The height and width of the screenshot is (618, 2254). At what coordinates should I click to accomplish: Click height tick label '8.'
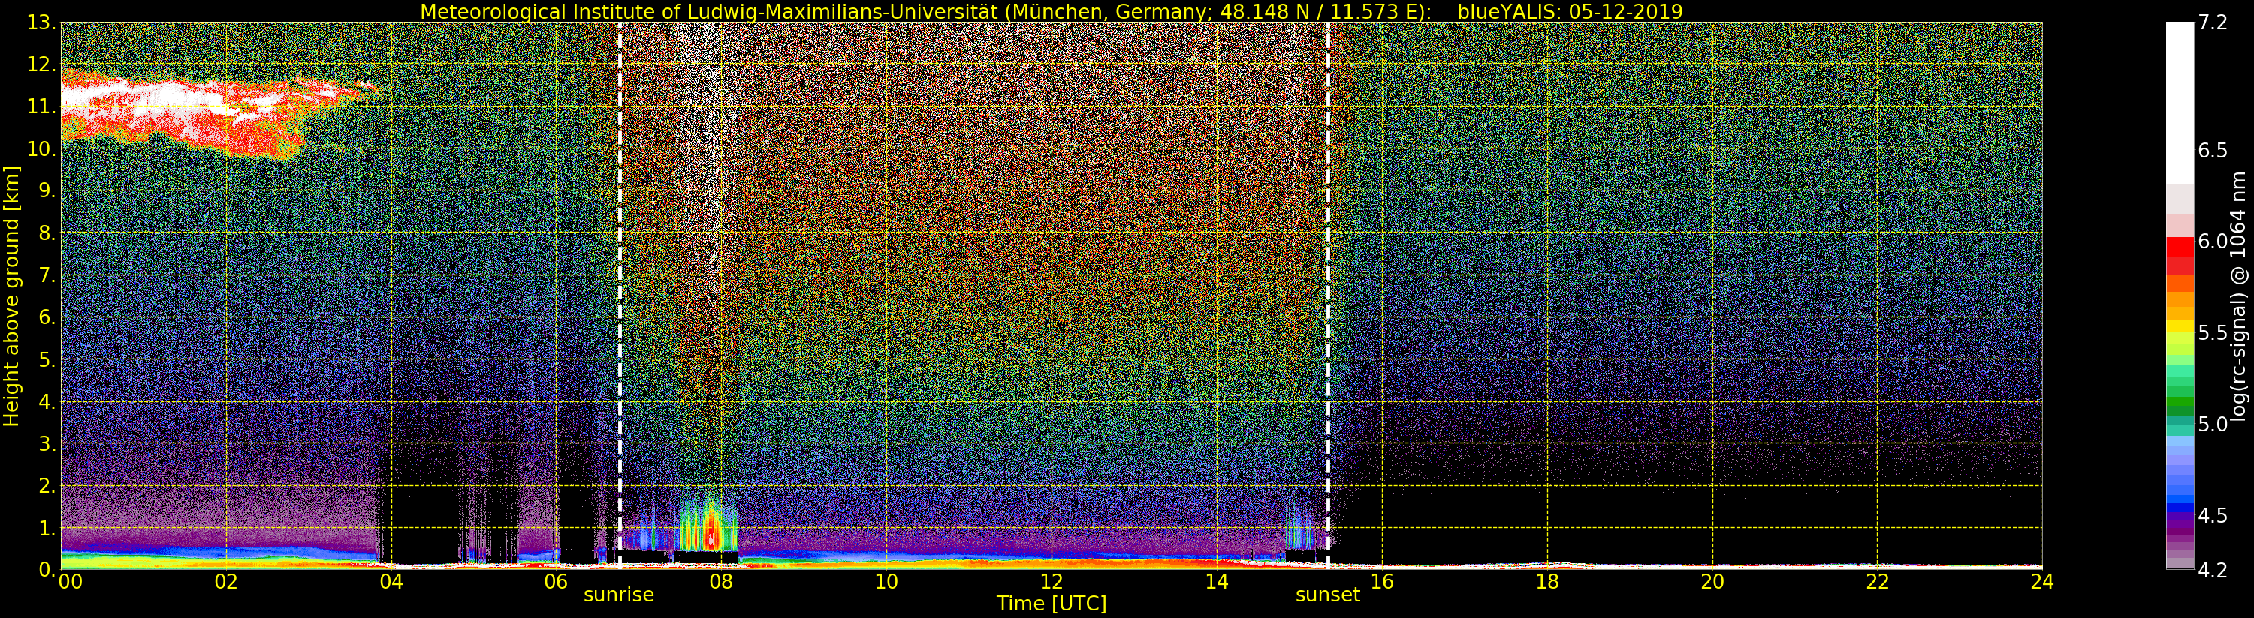click(x=47, y=233)
